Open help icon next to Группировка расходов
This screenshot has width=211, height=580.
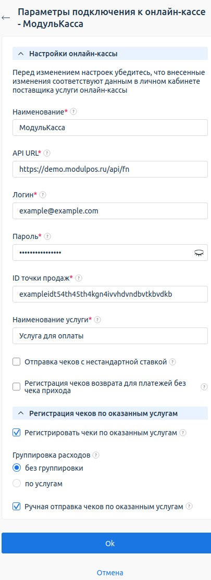coord(96,455)
